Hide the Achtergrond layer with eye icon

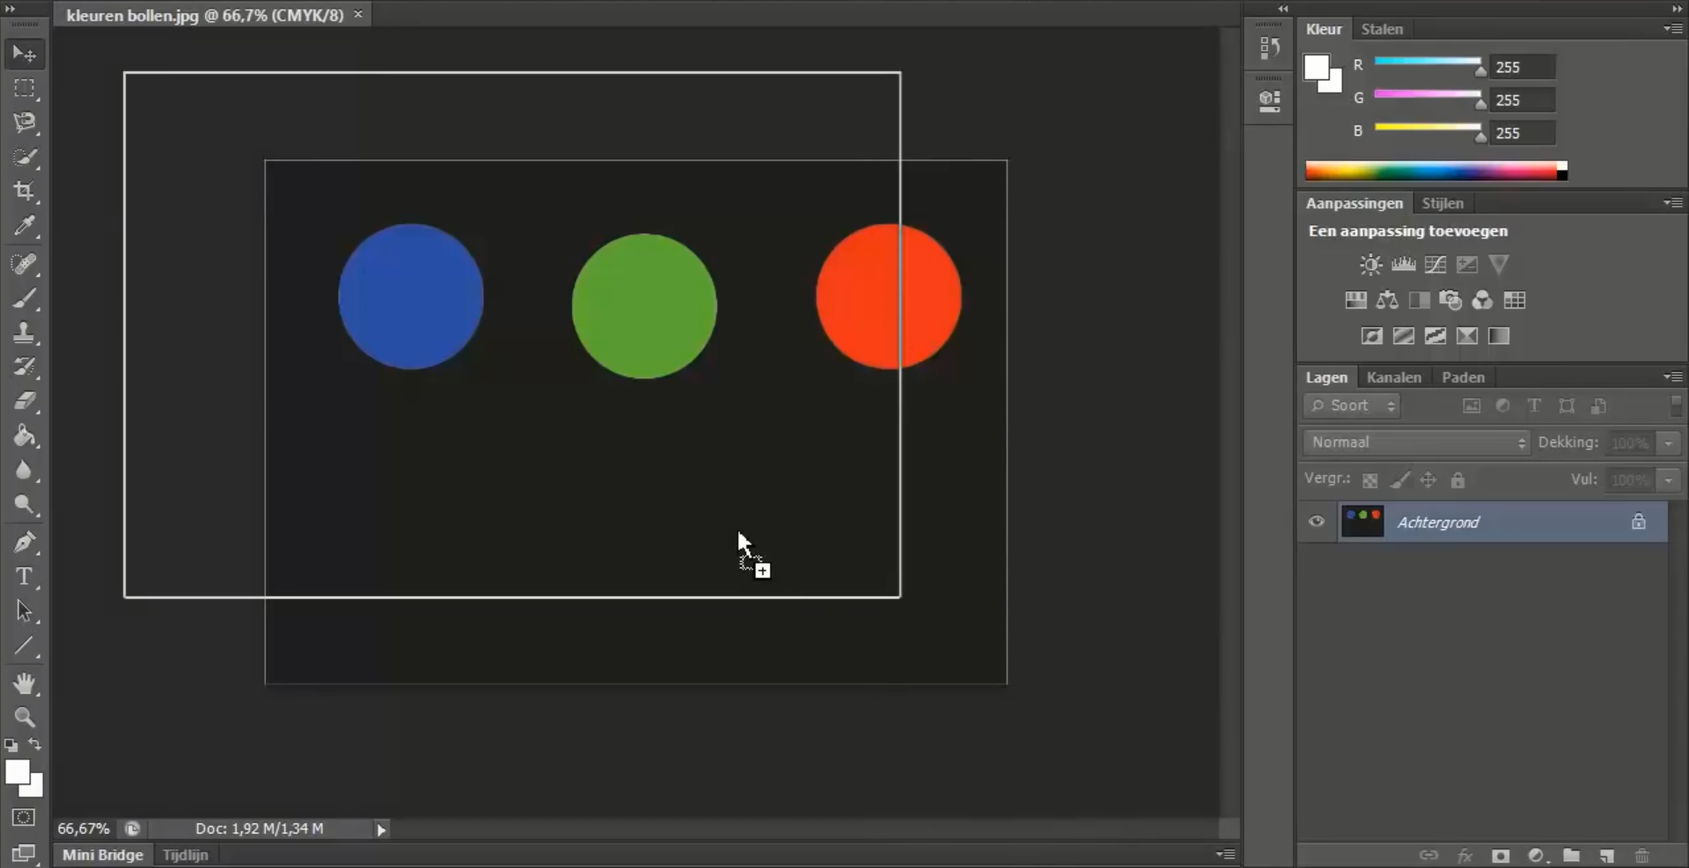(1317, 522)
